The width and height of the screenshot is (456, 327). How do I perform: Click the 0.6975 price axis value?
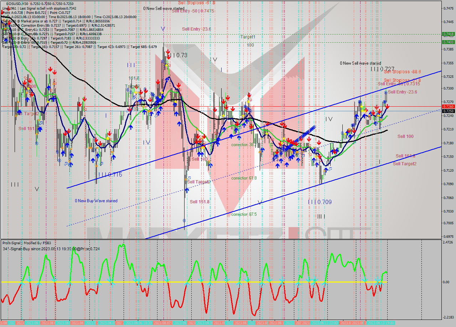tap(449, 236)
